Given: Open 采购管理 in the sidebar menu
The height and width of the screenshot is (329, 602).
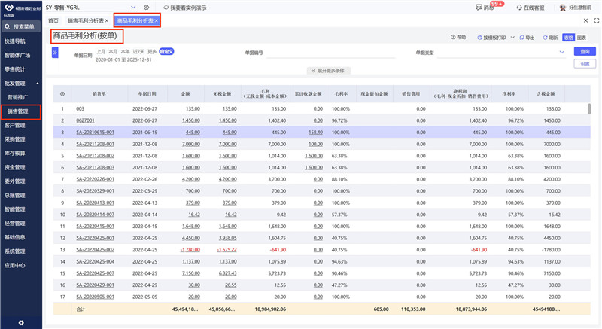Looking at the screenshot, I should (15, 139).
